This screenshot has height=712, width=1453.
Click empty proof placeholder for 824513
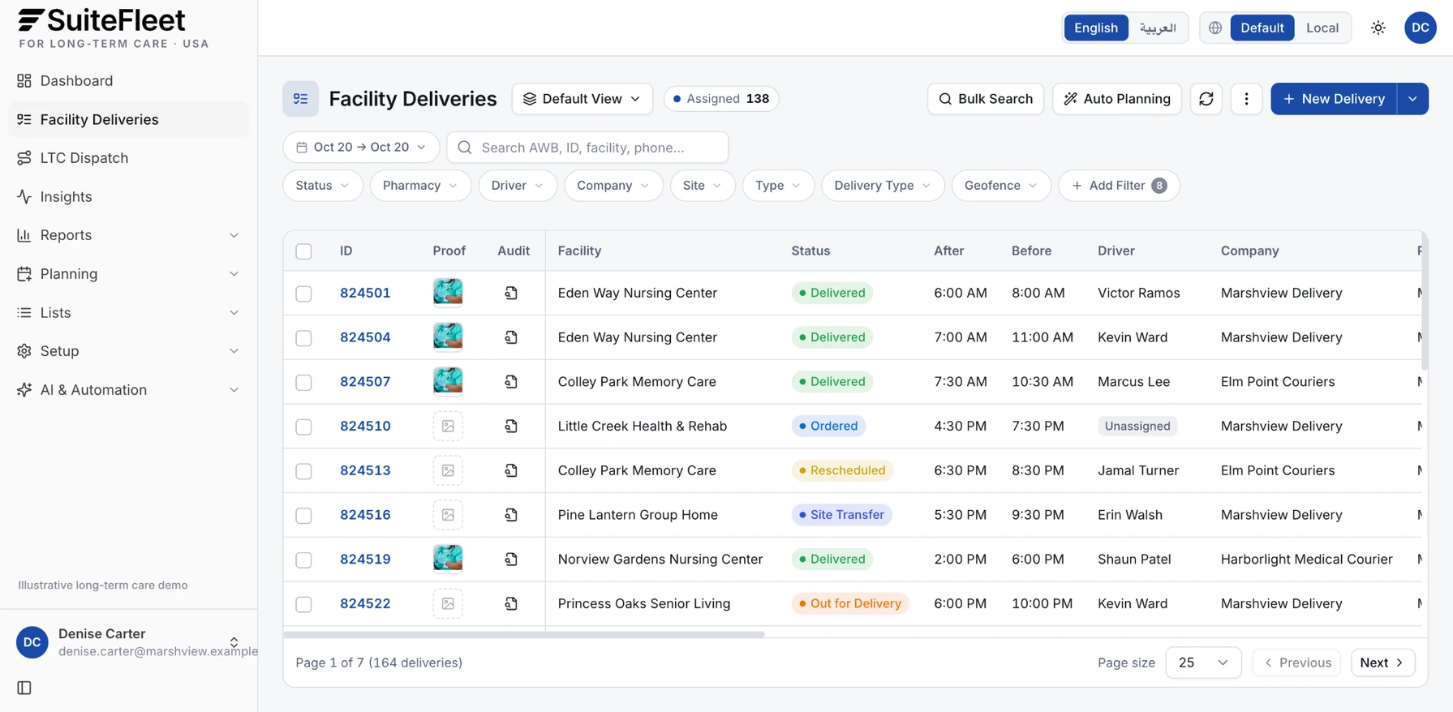(448, 470)
